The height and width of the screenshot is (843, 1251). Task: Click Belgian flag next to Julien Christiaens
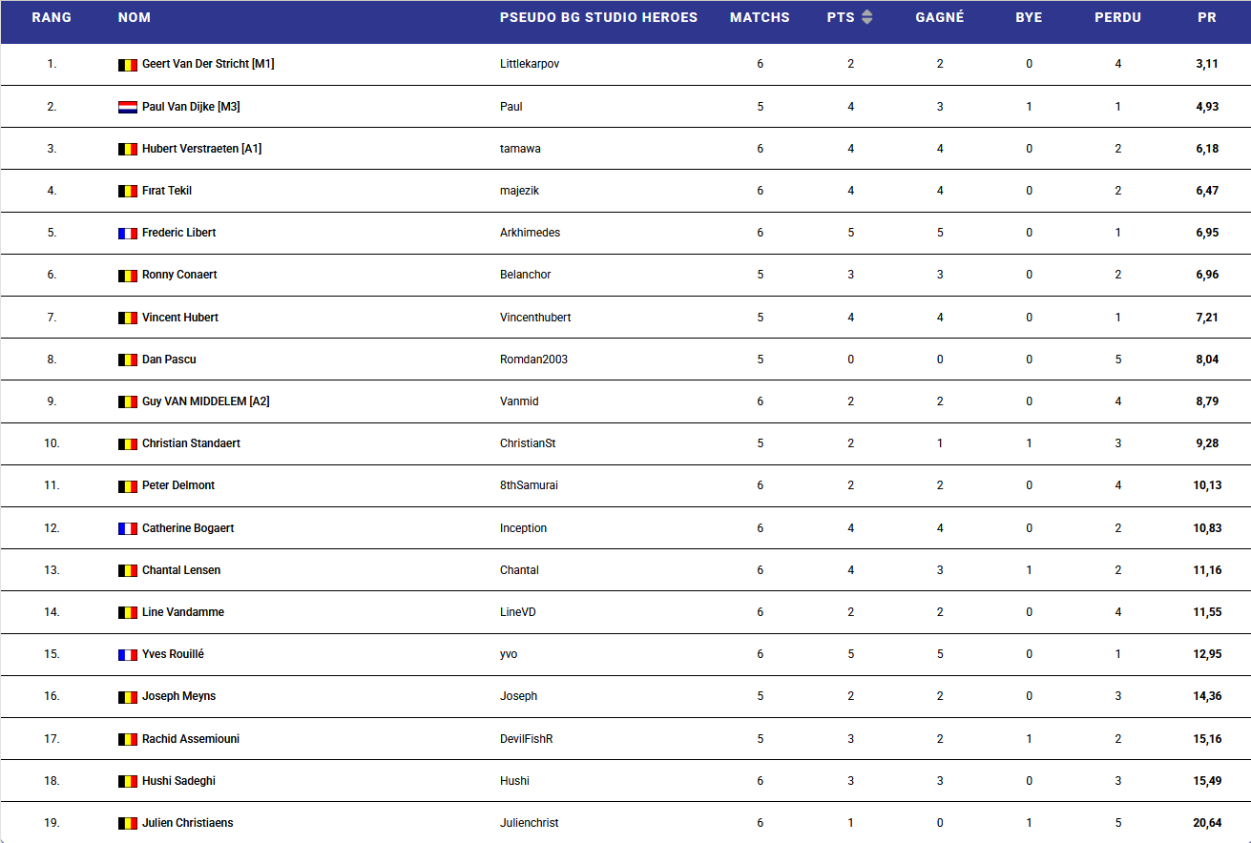coord(128,823)
